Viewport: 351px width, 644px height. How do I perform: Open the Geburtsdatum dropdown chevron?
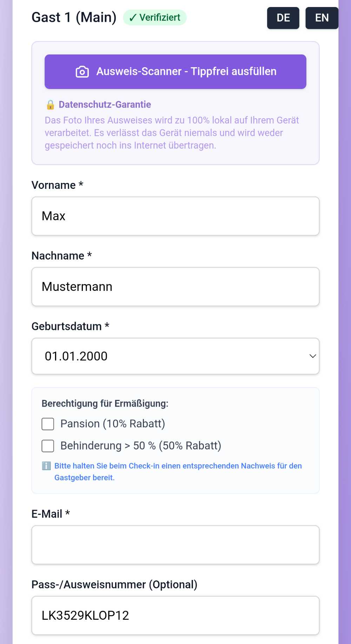[313, 356]
